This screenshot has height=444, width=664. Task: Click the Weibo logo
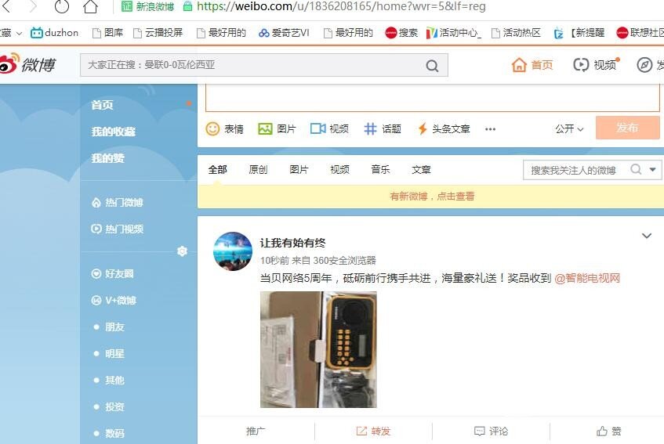[27, 64]
